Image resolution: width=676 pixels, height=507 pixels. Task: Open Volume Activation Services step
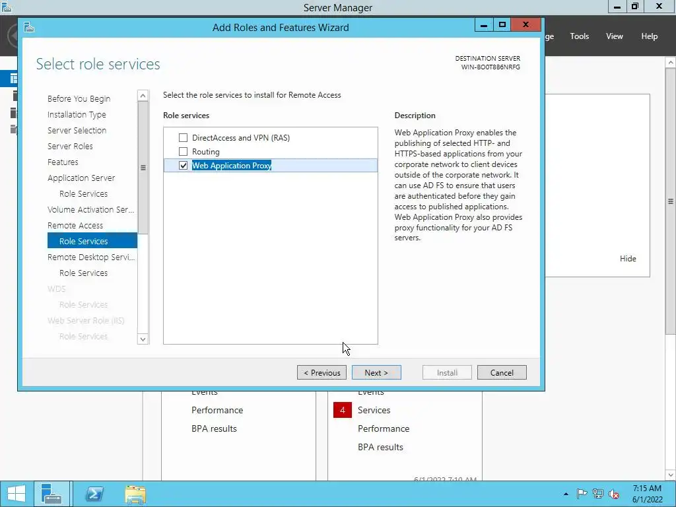[90, 209]
